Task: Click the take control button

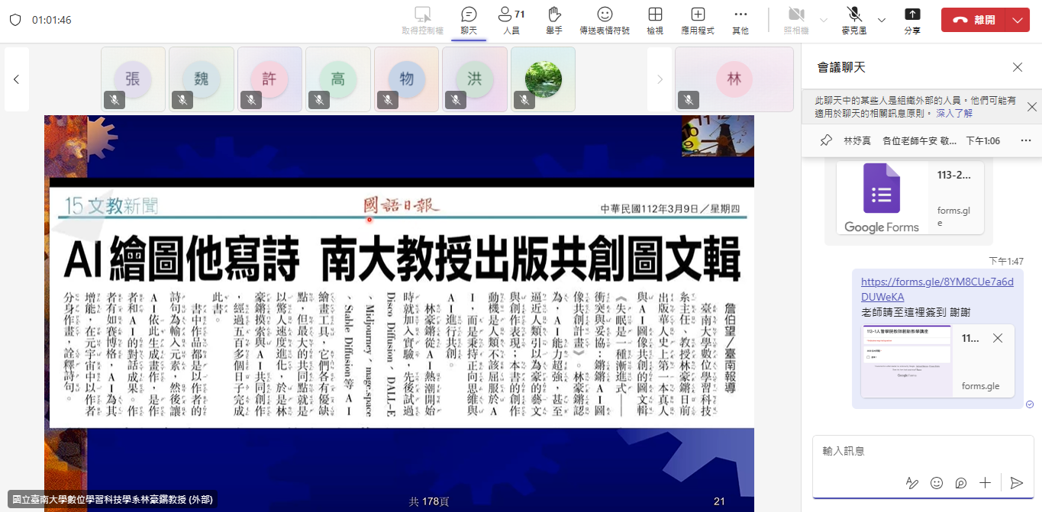Action: (422, 21)
